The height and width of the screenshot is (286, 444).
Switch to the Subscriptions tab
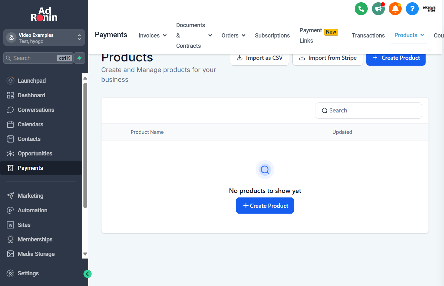(272, 36)
